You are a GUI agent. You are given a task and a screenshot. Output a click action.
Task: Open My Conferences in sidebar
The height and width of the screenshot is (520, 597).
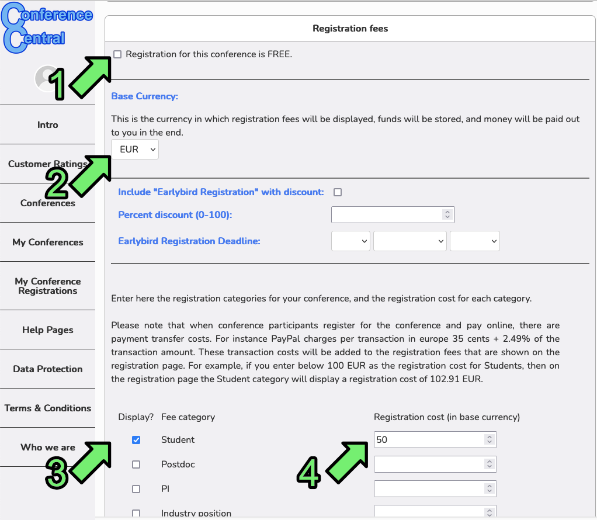47,242
